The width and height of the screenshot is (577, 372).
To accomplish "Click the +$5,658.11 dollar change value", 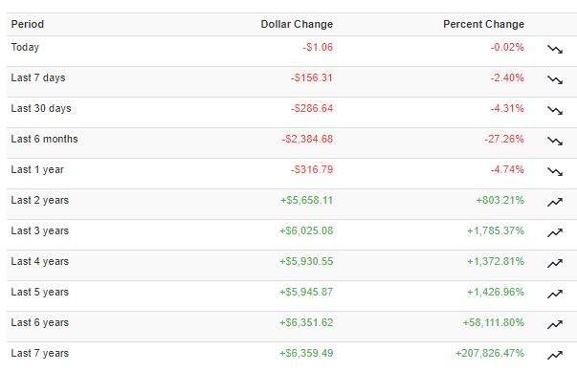I will point(306,200).
